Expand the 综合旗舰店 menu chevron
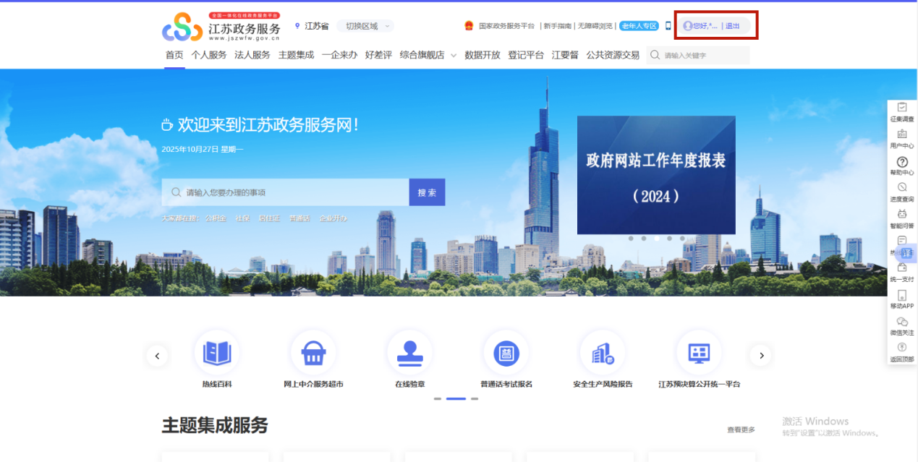918x462 pixels. 454,55
